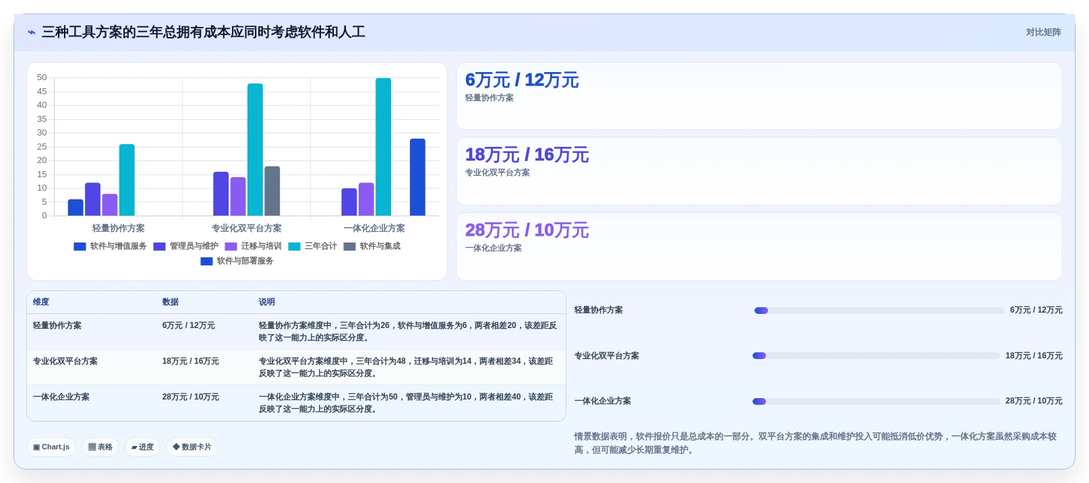Click the 表格 chip
This screenshot has height=483, width=1089.
point(100,447)
